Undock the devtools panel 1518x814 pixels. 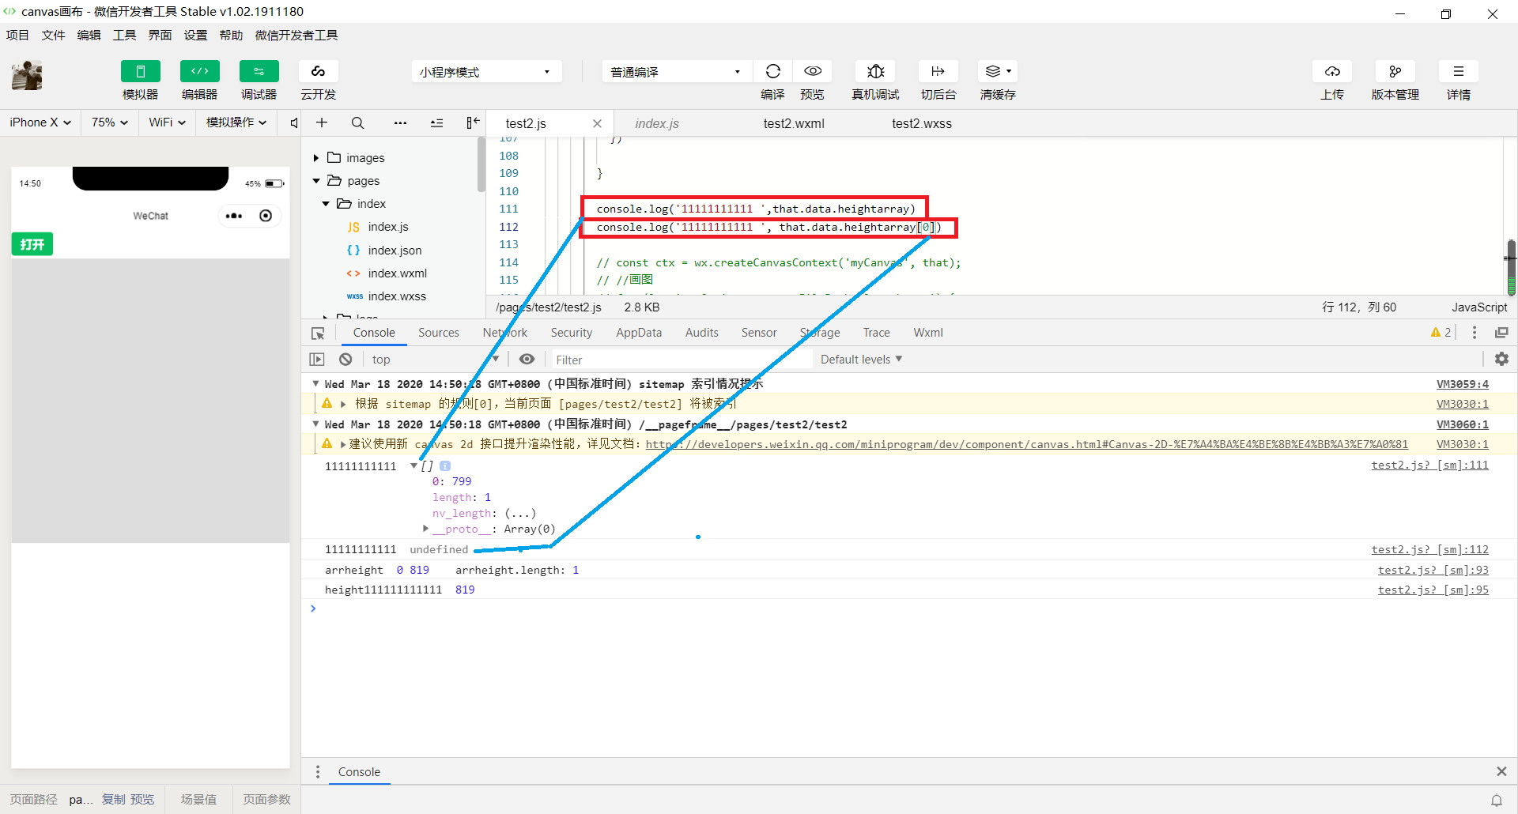pyautogui.click(x=1501, y=333)
